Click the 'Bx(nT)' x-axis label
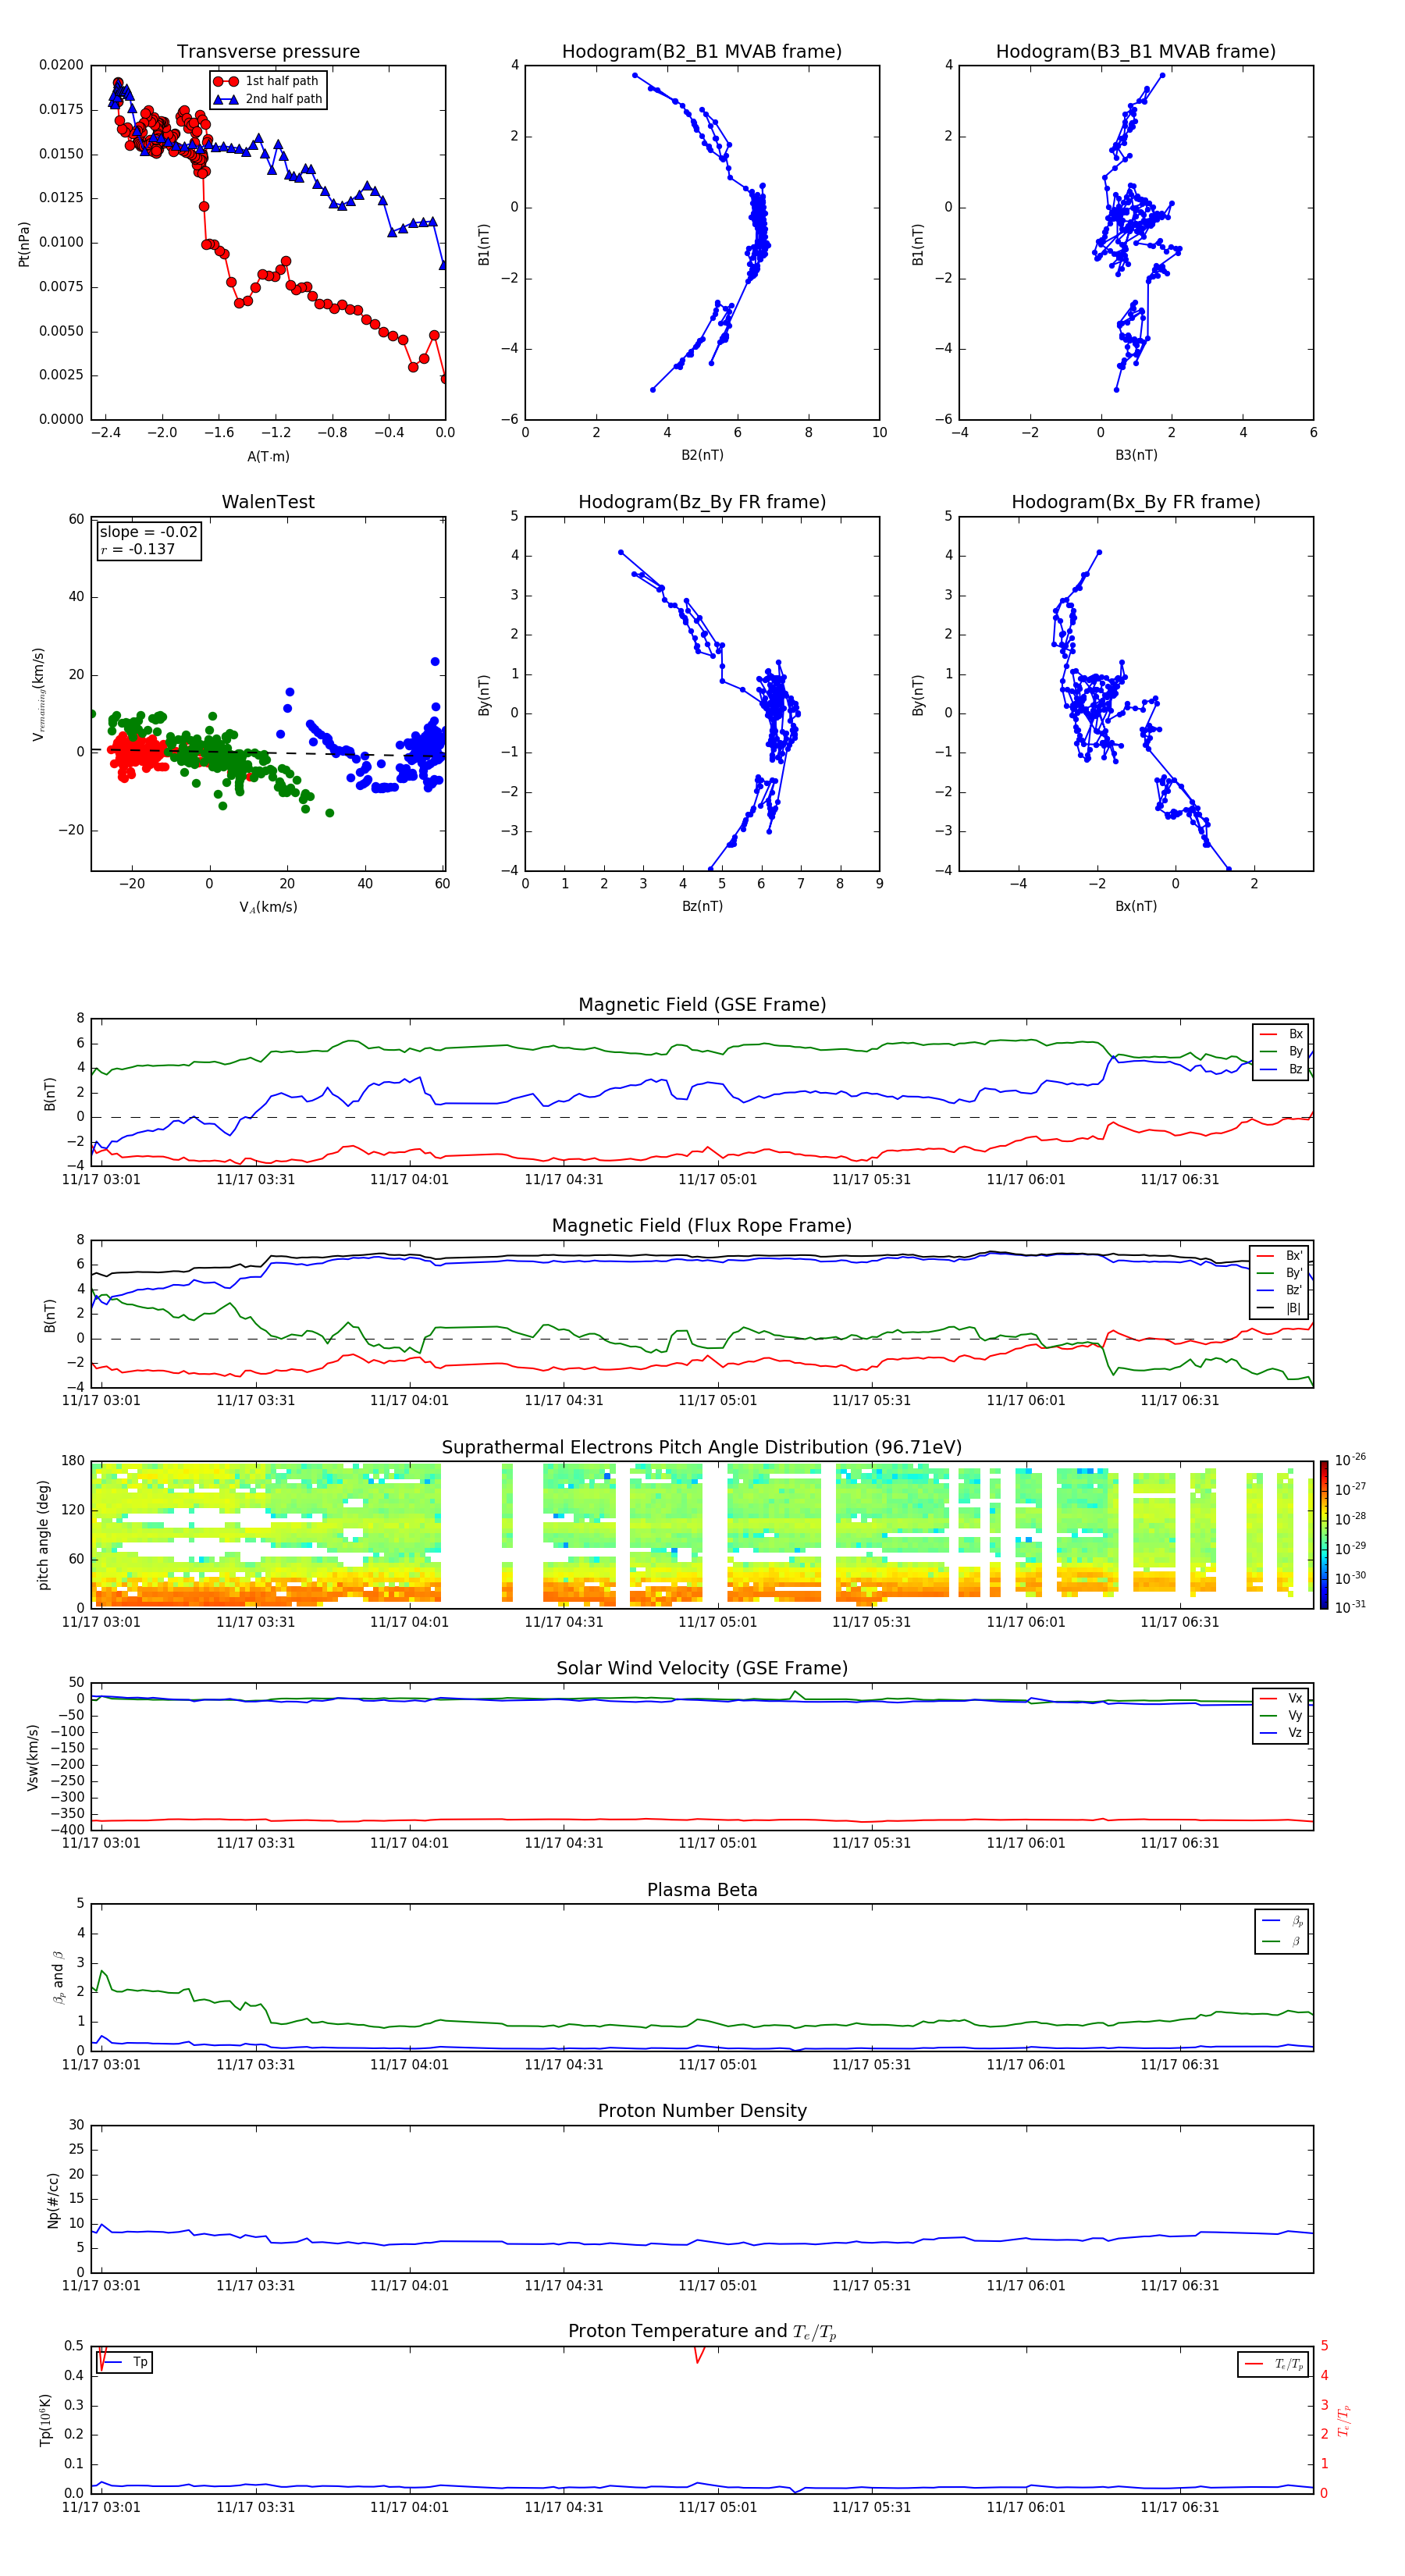This screenshot has height=2576, width=1405. [x=1136, y=906]
